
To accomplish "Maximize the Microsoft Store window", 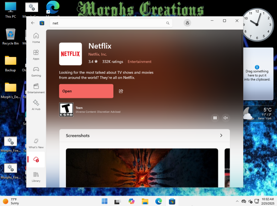I will click(x=224, y=21).
